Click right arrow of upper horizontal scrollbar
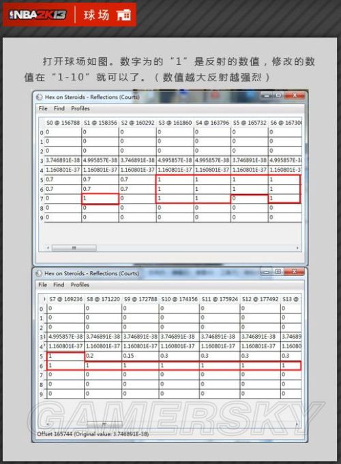341x464 pixels. click(297, 248)
